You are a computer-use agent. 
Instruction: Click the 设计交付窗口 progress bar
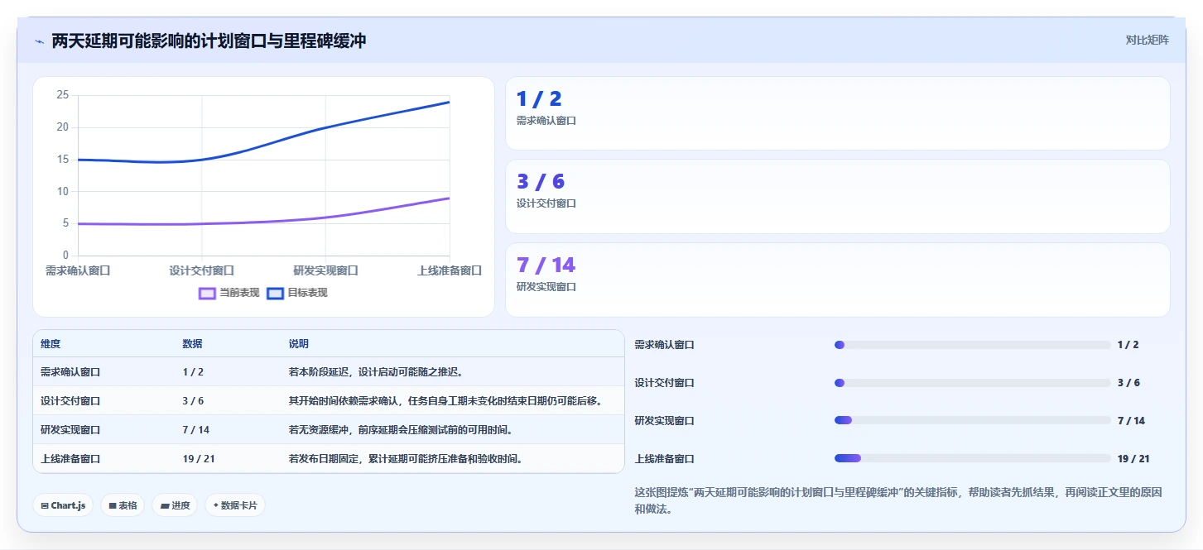972,383
